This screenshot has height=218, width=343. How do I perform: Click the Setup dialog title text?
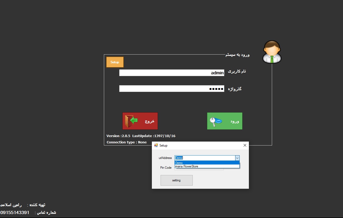click(x=163, y=146)
